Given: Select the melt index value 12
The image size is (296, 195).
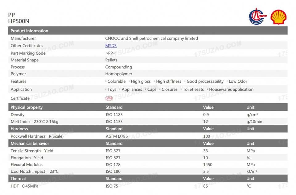Looking at the screenshot, I should (205, 122).
